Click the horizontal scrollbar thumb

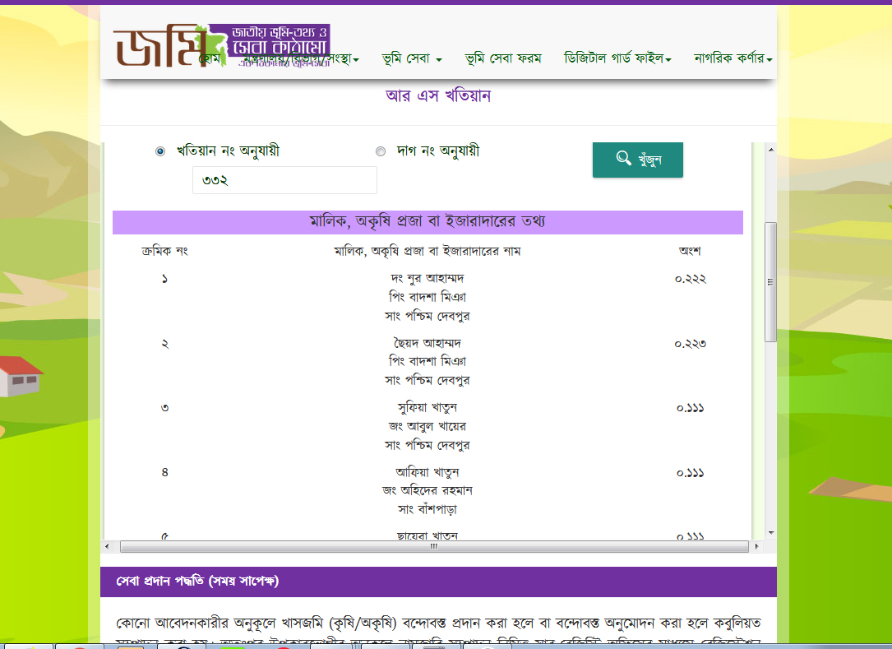point(434,546)
